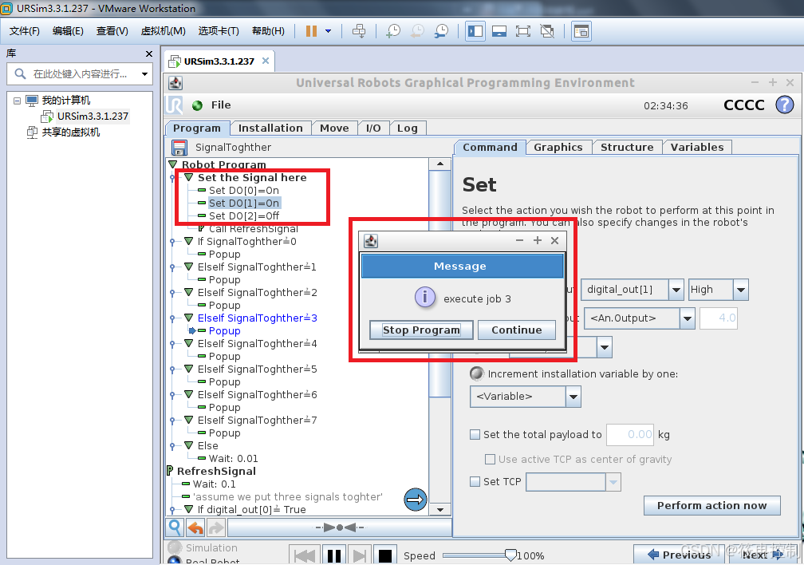Screen dimensions: 804x565
Task: Open the 查看(V) menu
Action: pos(112,31)
